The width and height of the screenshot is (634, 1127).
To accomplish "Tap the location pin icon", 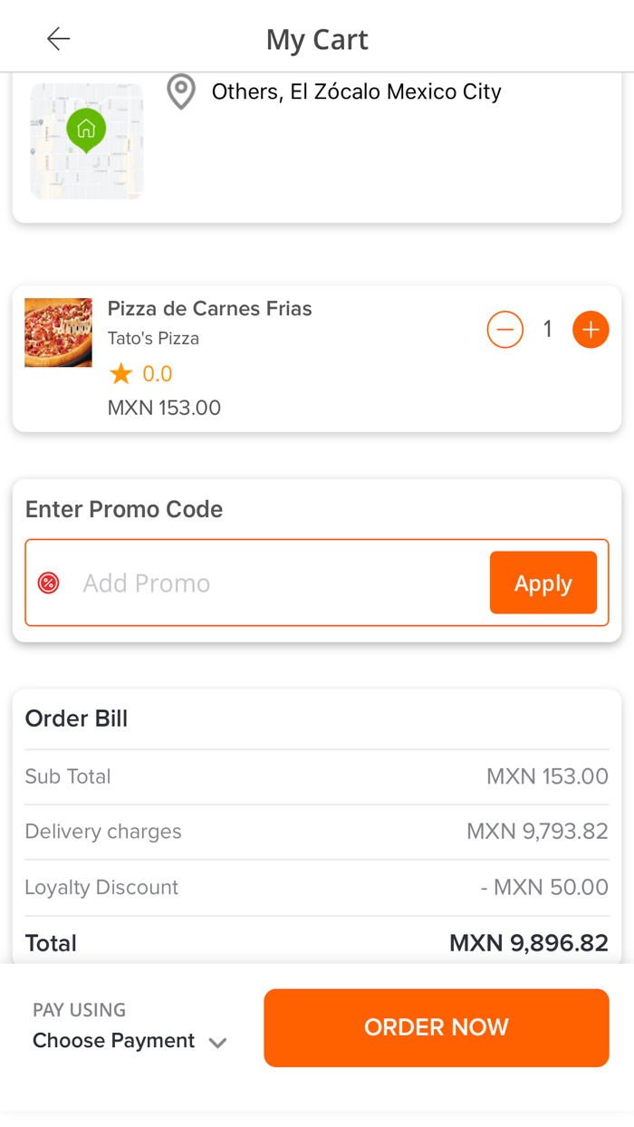I will click(180, 93).
